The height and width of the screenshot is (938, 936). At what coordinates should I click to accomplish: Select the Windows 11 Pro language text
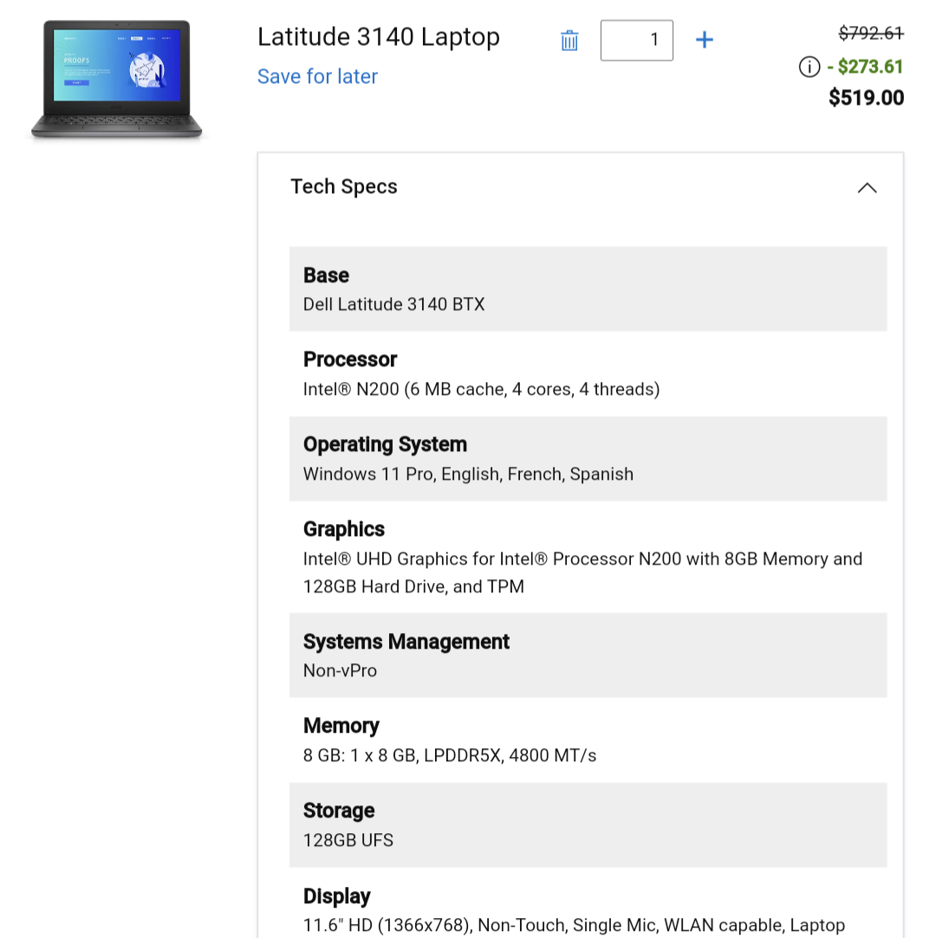pos(468,475)
